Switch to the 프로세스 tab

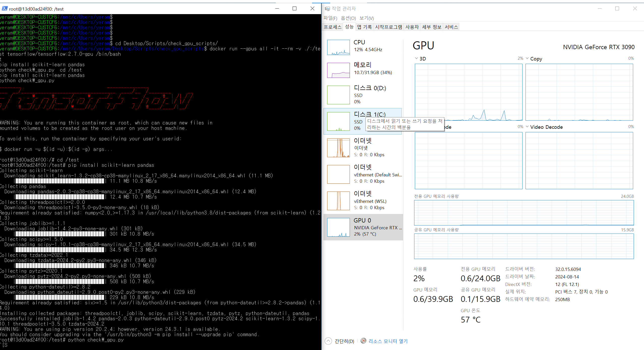(x=332, y=27)
